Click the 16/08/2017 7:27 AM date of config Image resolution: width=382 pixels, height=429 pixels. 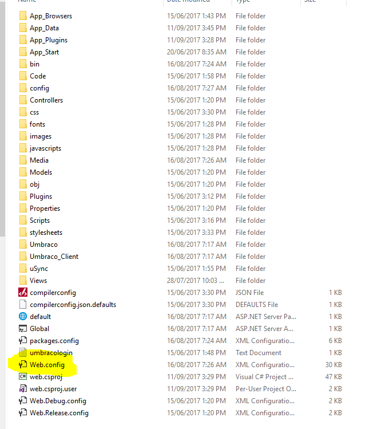point(197,88)
